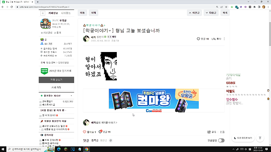Click the 형이 알아서 하겠죠 meme image
This screenshot has width=271, height=152.
(x=101, y=66)
